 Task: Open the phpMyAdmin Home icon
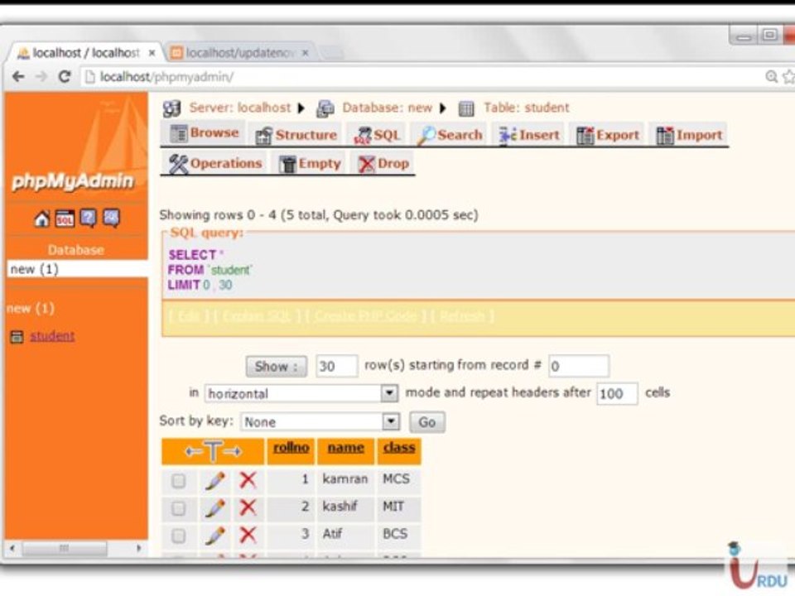click(41, 219)
